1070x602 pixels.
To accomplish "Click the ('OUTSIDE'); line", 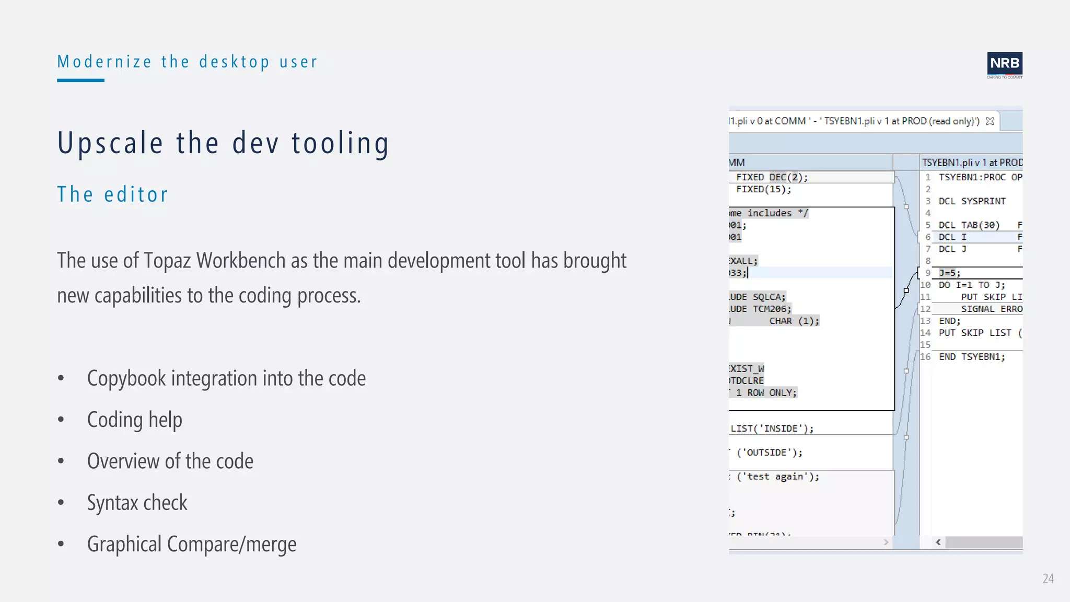I will 766,453.
